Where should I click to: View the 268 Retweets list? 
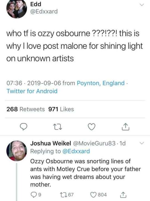26,109
